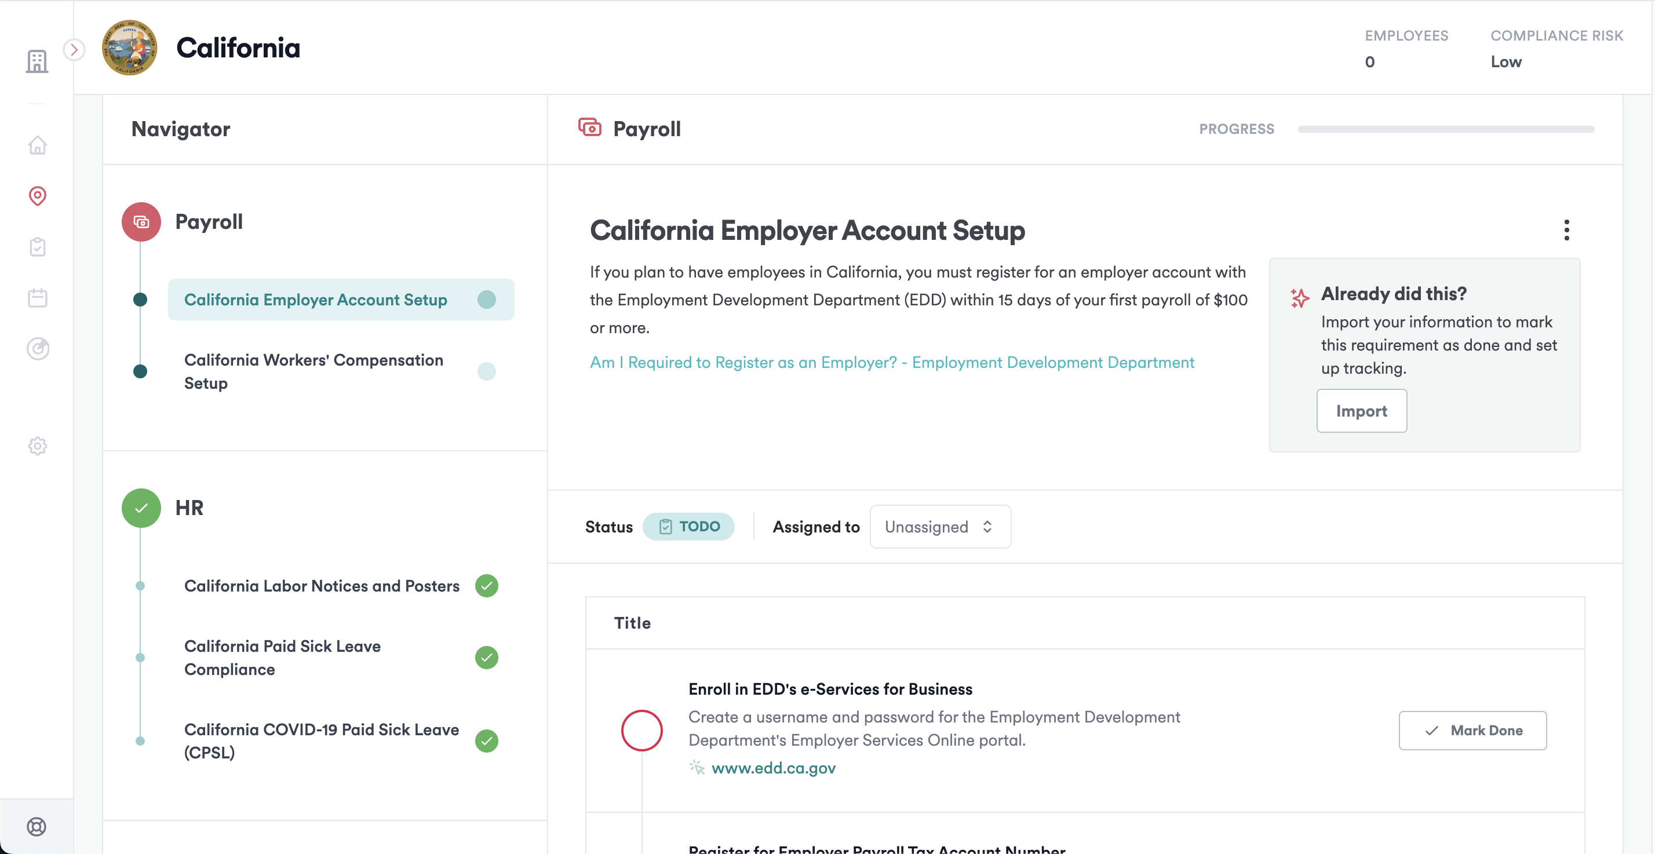Open the calendar icon in sidebar
This screenshot has height=854, width=1655.
37,298
